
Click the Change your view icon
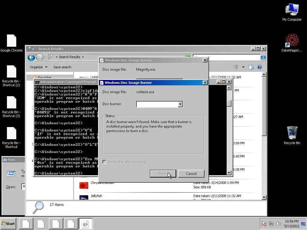(236, 67)
